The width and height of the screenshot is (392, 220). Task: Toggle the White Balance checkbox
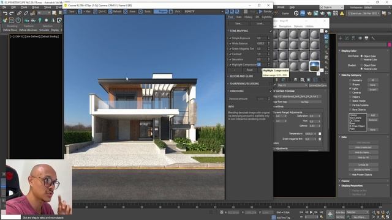point(230,43)
